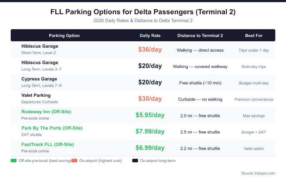The width and height of the screenshot is (286, 178).
Task: Click the $5.95/day Rodeway Inn rate
Action: coord(150,115)
